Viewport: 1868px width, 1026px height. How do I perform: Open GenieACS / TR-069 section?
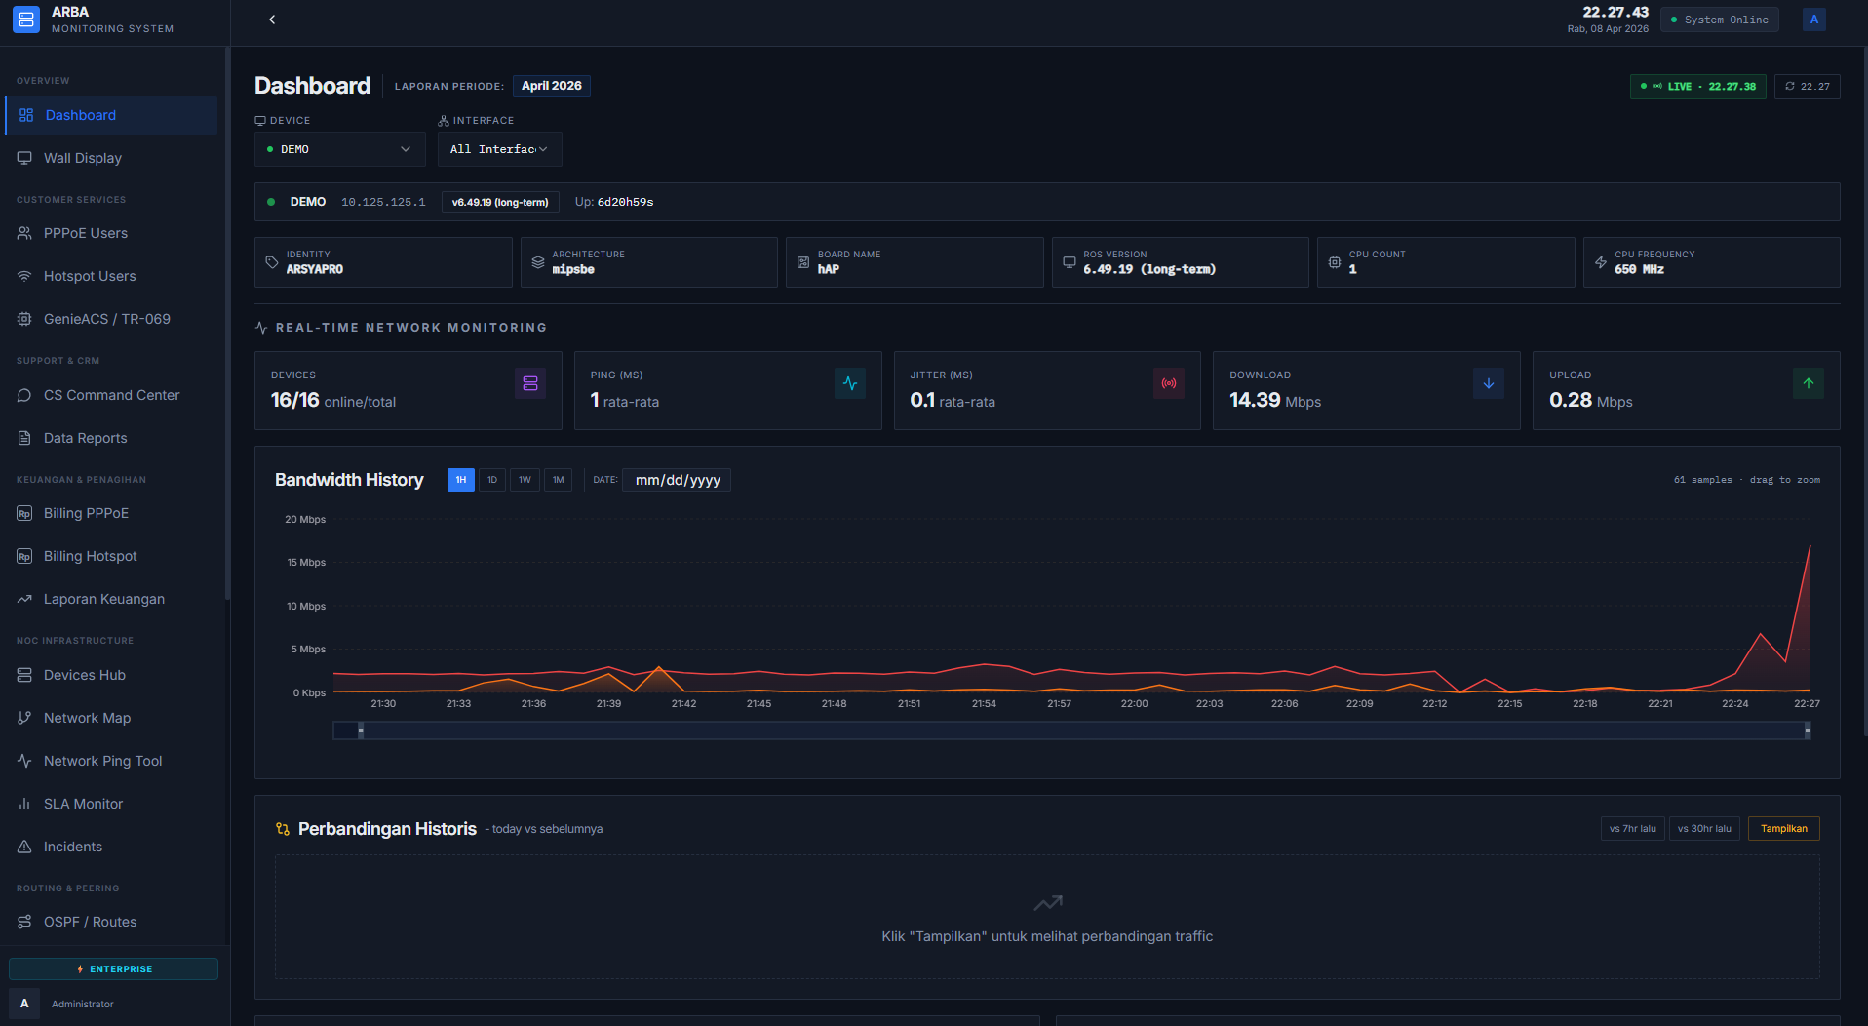pos(111,319)
